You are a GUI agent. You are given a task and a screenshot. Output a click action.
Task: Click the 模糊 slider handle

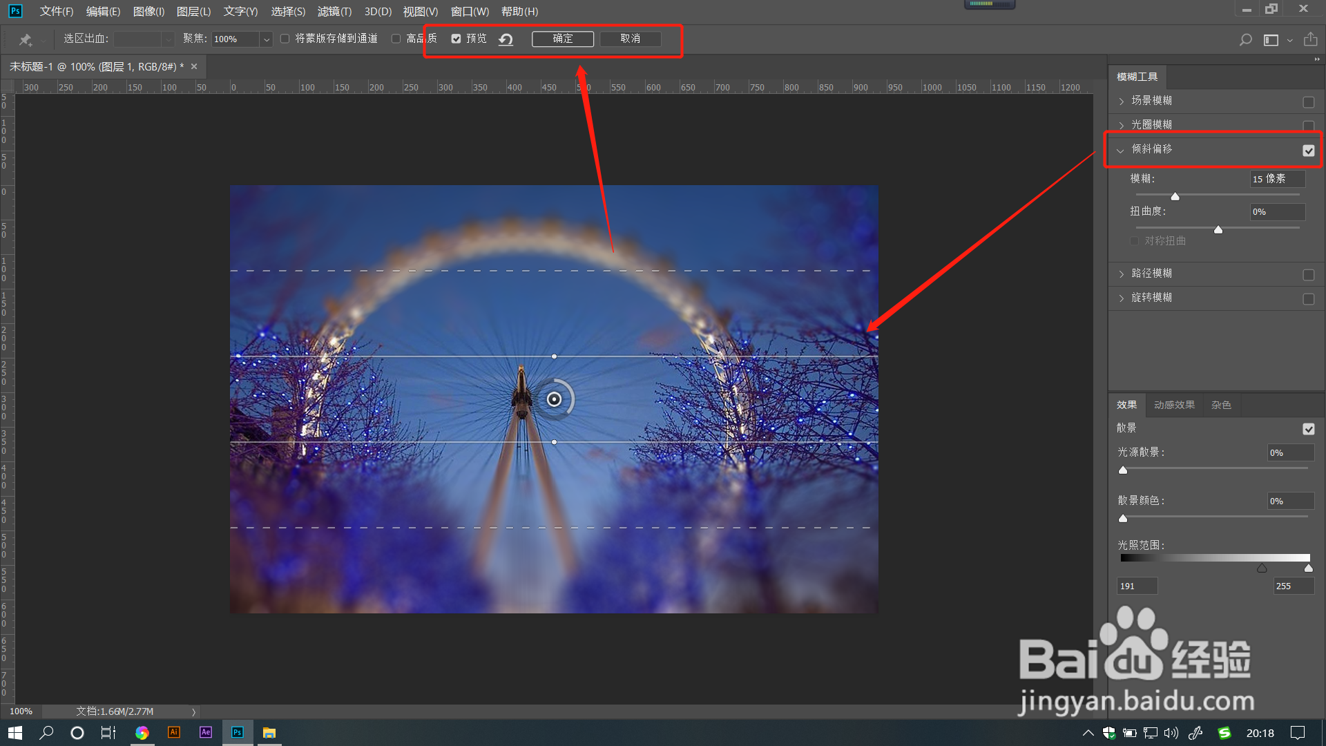point(1175,197)
